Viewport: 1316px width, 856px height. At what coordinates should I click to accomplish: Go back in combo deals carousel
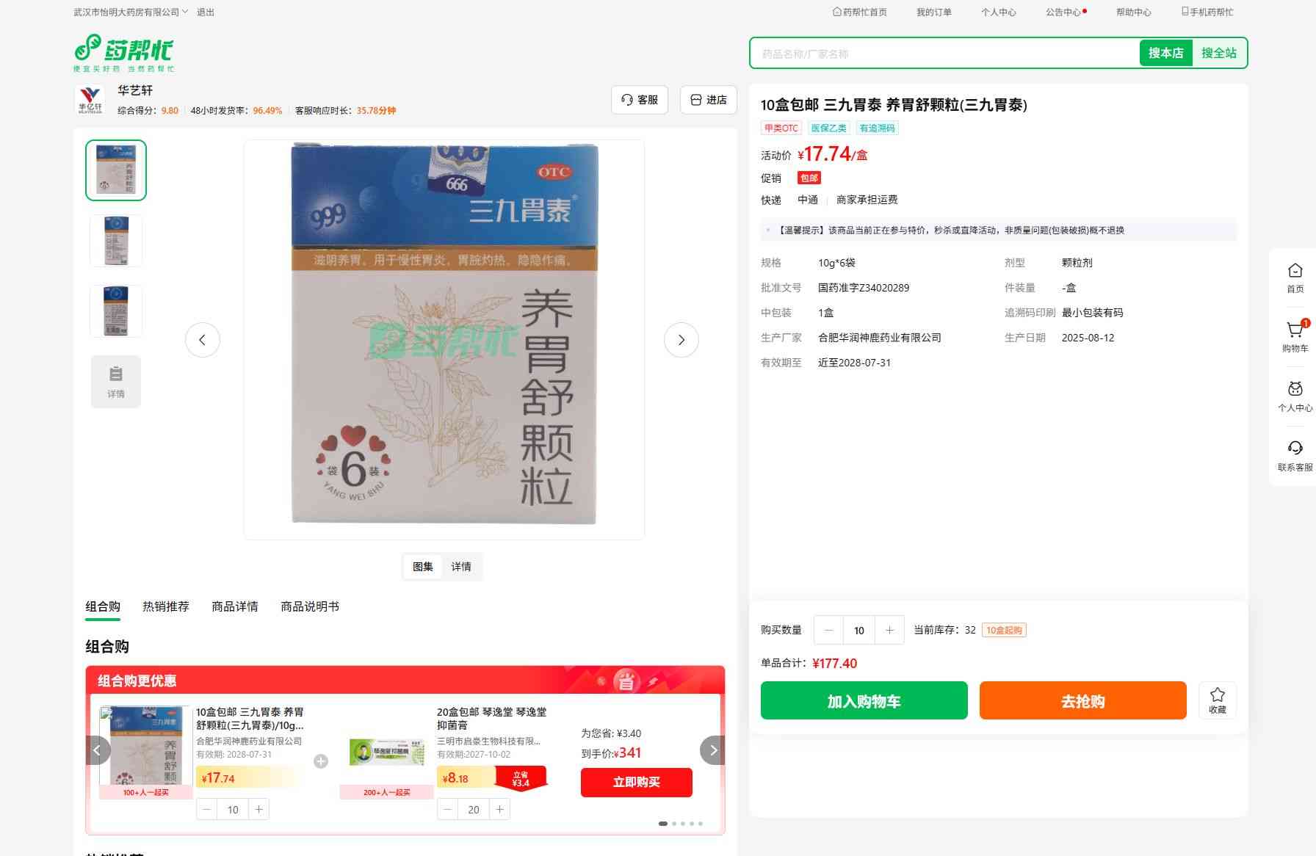pos(98,750)
